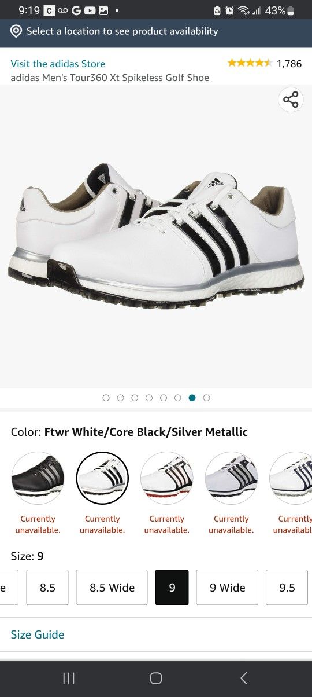Open Android recent apps button
The width and height of the screenshot is (312, 697).
tap(69, 678)
